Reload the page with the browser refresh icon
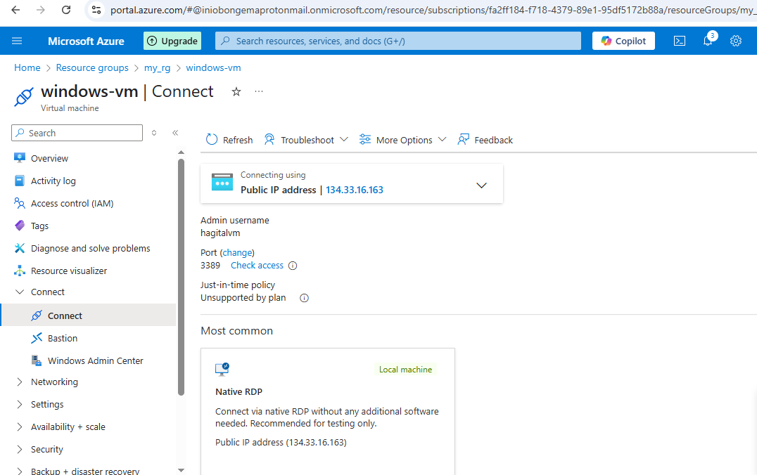Screen dimensions: 757x475 pos(66,10)
